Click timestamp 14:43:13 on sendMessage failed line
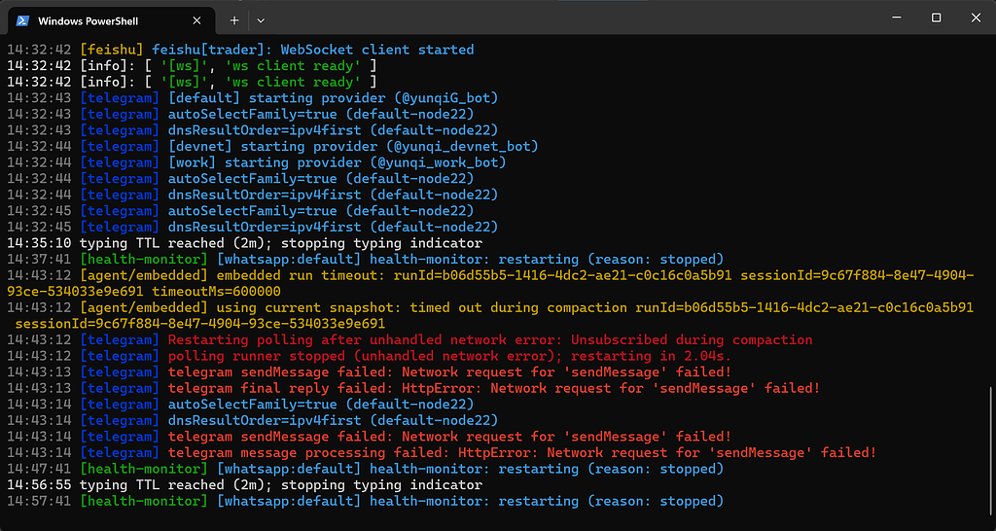996x531 pixels. [41, 372]
